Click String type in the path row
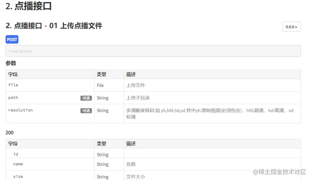The width and height of the screenshot is (312, 181). pyautogui.click(x=103, y=98)
